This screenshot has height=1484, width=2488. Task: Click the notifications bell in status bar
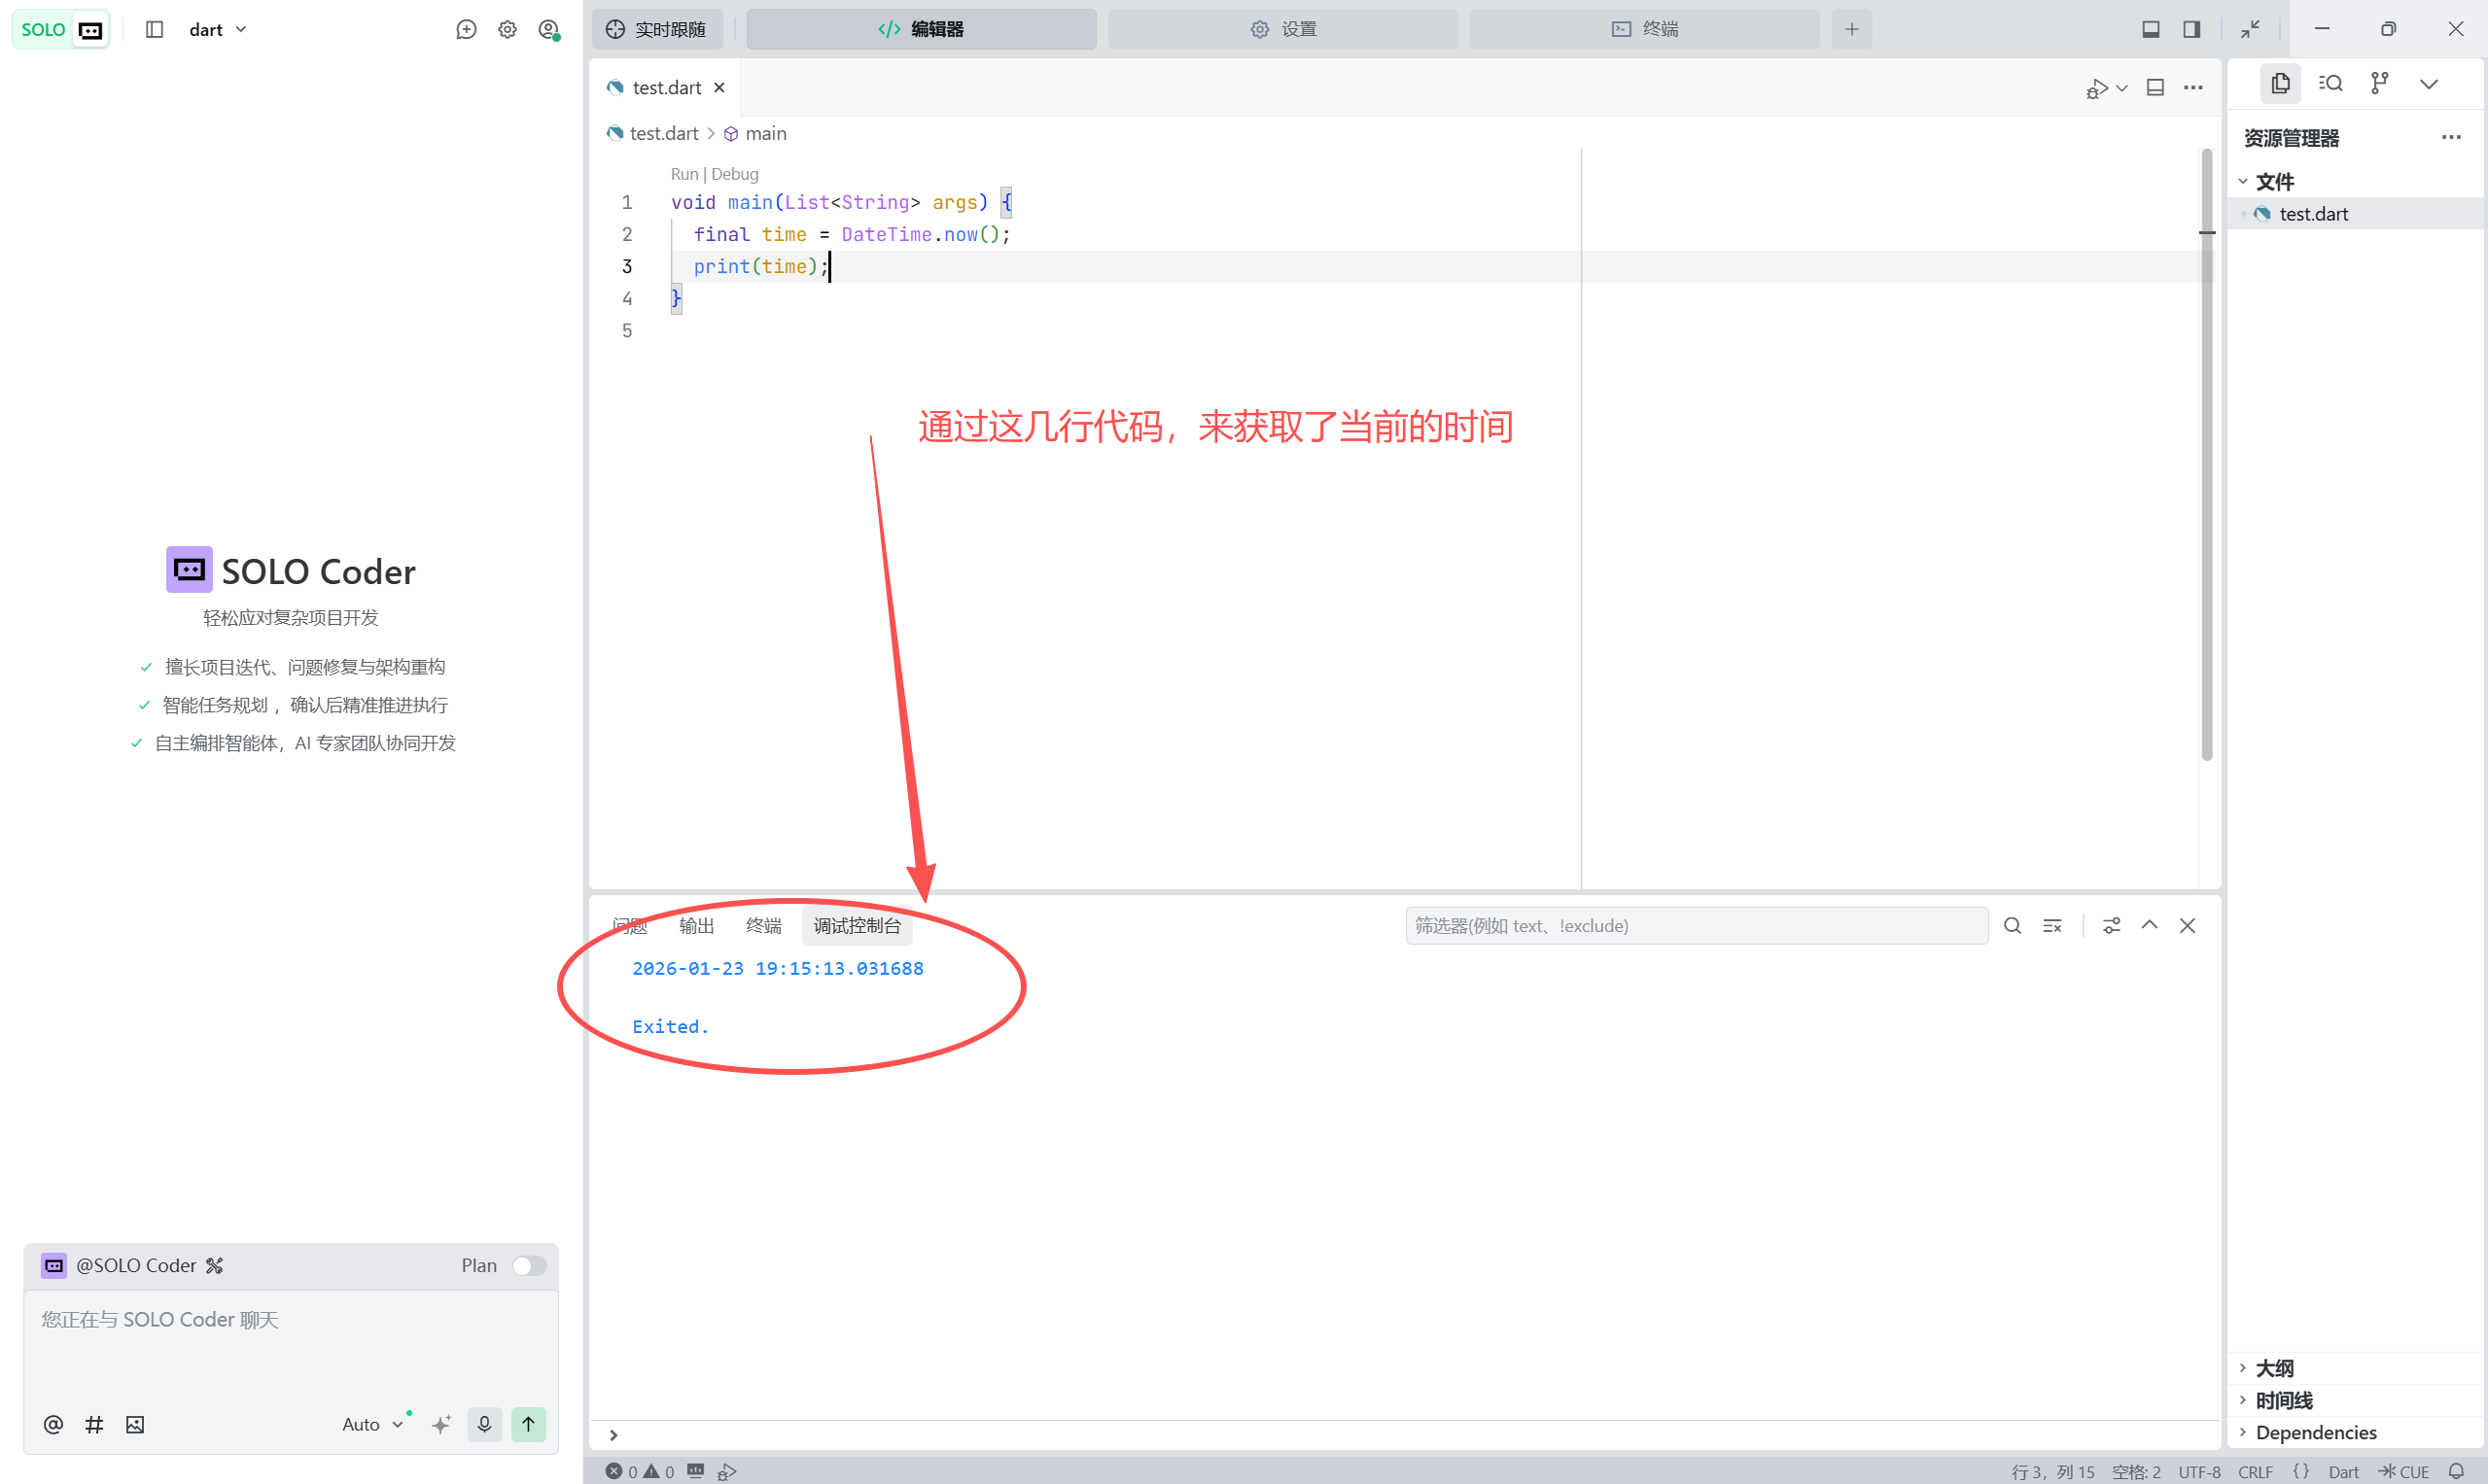[x=2456, y=1471]
